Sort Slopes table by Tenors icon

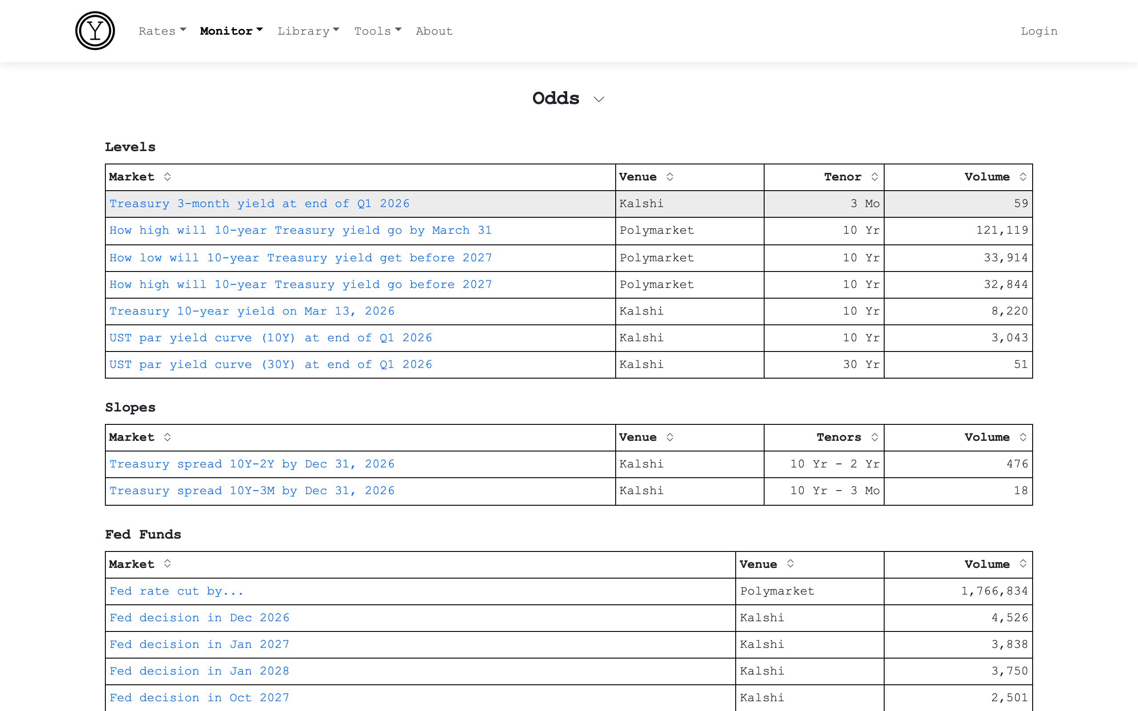pyautogui.click(x=874, y=437)
